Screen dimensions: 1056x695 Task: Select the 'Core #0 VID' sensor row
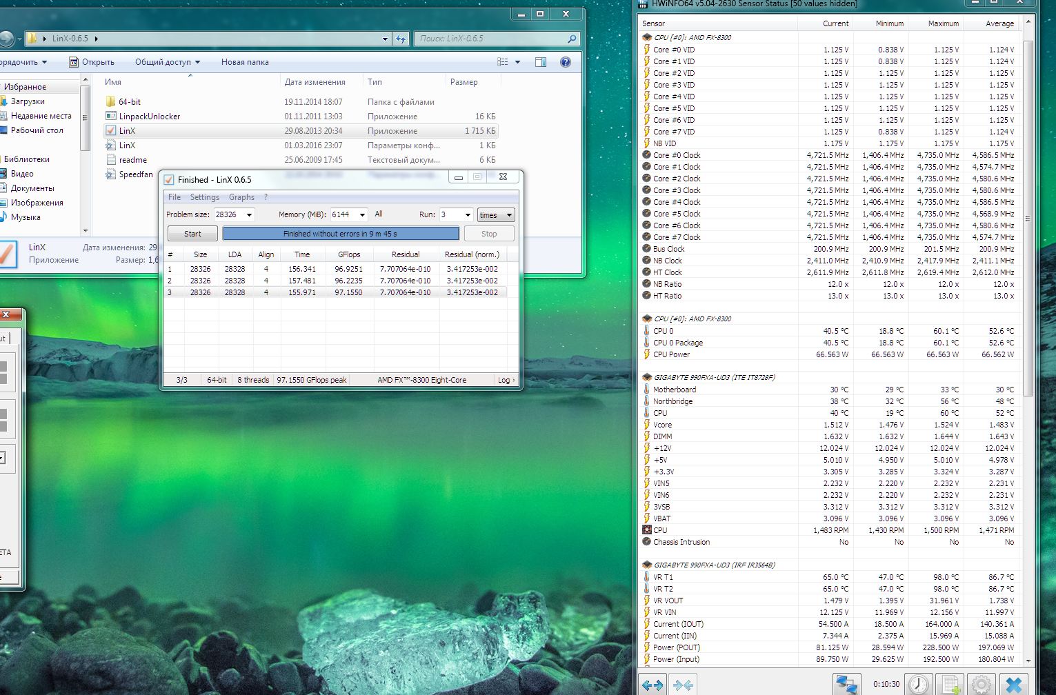click(830, 50)
